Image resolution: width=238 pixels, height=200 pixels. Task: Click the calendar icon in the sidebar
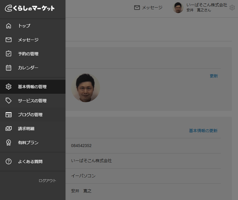point(9,68)
